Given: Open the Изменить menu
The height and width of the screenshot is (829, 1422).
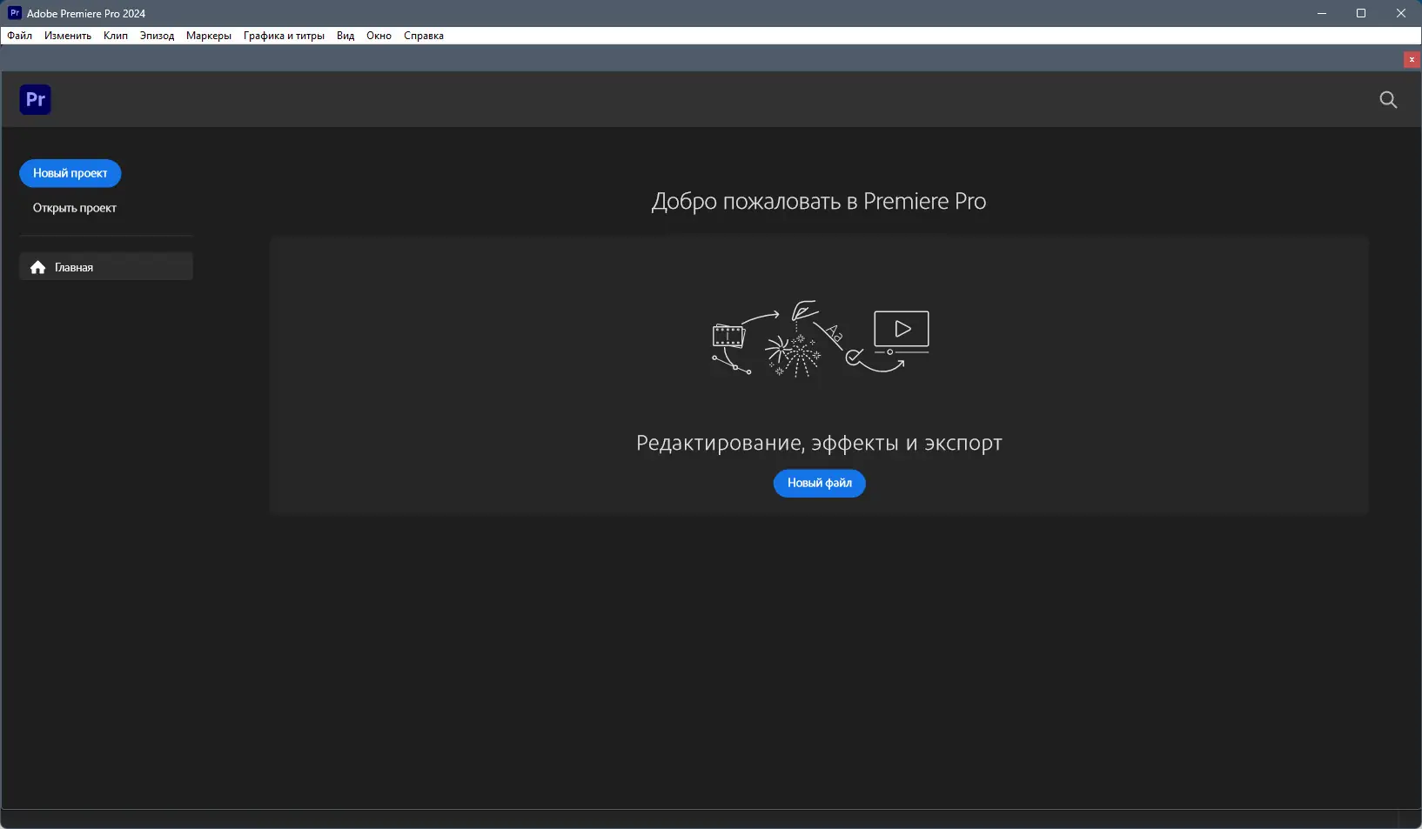Looking at the screenshot, I should pos(66,36).
